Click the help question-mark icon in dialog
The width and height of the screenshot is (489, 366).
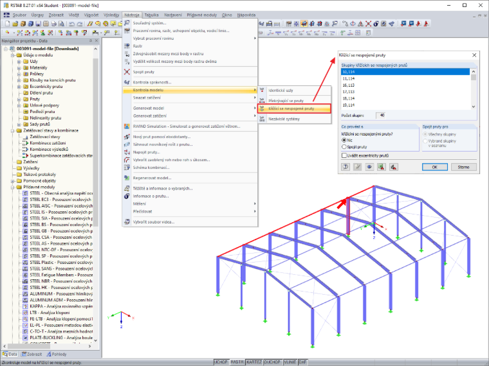346,167
